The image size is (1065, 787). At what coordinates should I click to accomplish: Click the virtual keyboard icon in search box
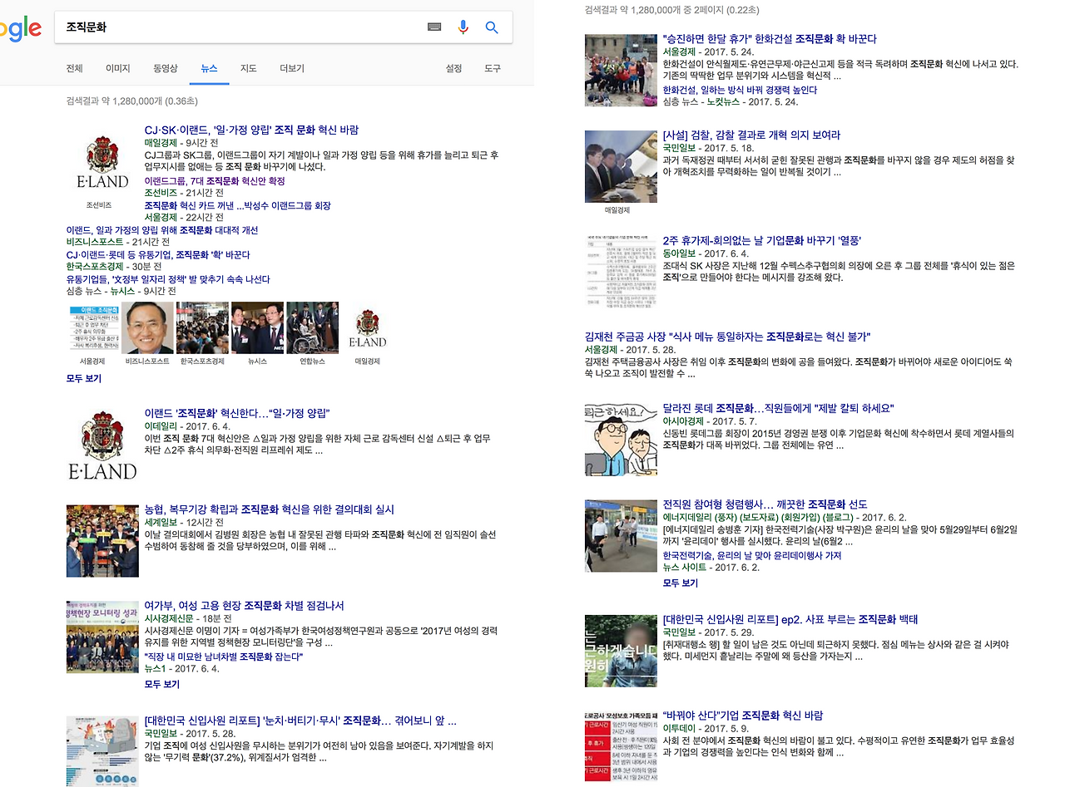(x=434, y=27)
